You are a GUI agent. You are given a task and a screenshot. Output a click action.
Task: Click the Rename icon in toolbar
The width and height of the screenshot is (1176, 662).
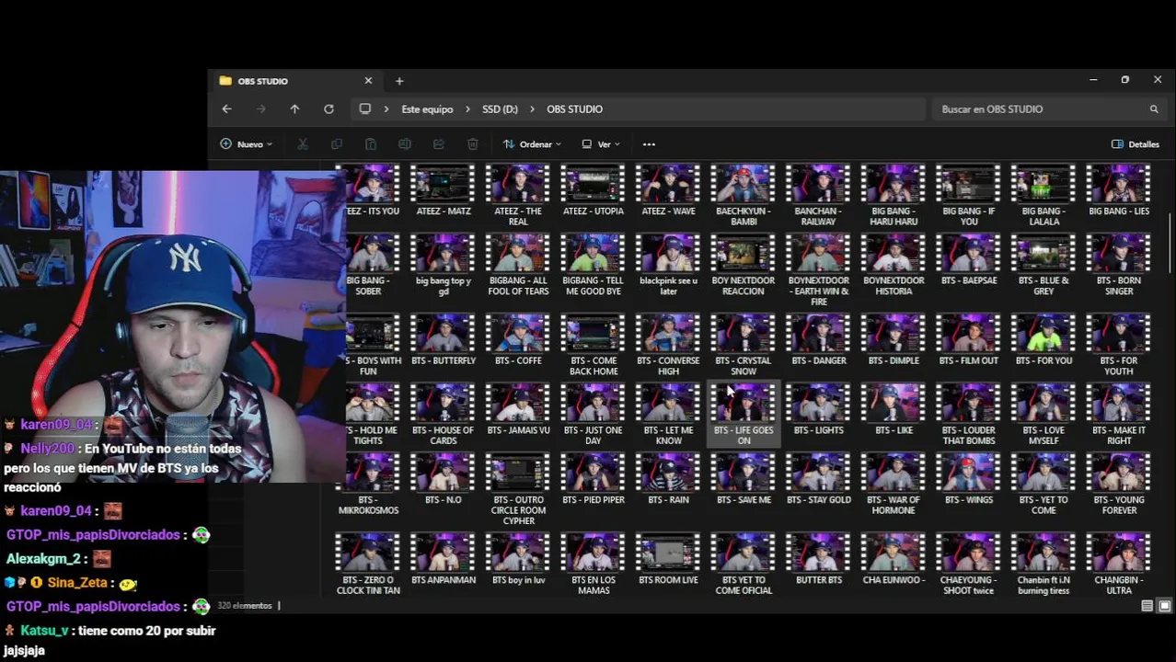(x=404, y=144)
